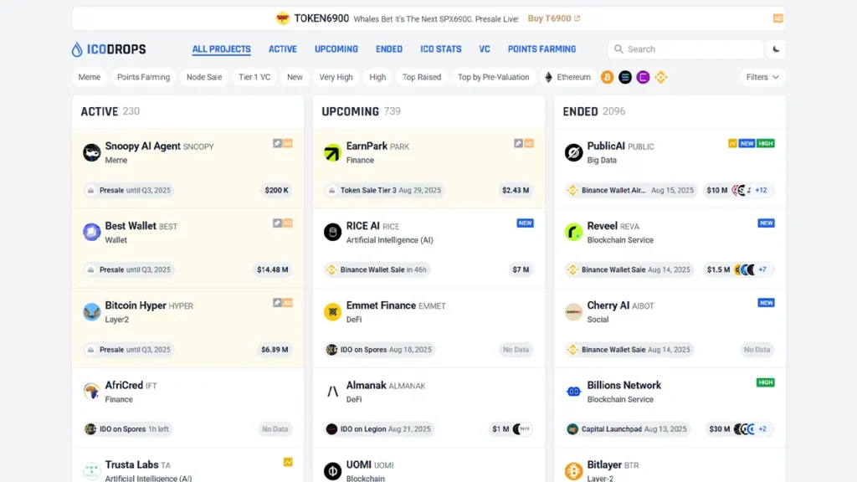
Task: Select Tier 1 VC filter chip
Action: (254, 77)
